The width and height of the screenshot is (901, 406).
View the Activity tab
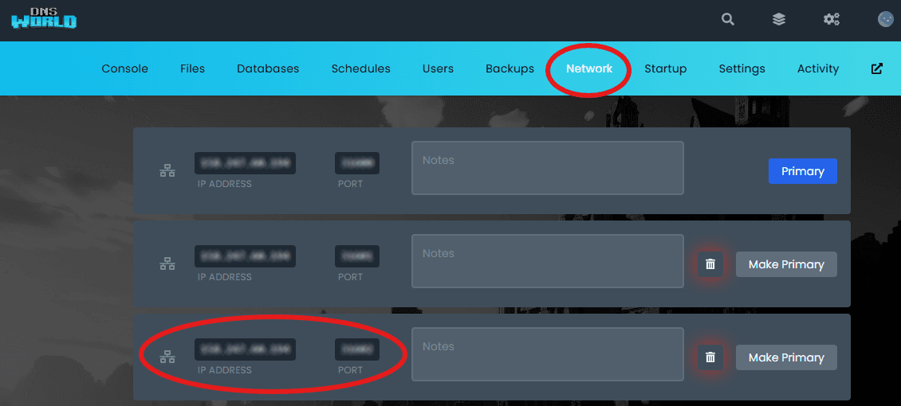818,68
